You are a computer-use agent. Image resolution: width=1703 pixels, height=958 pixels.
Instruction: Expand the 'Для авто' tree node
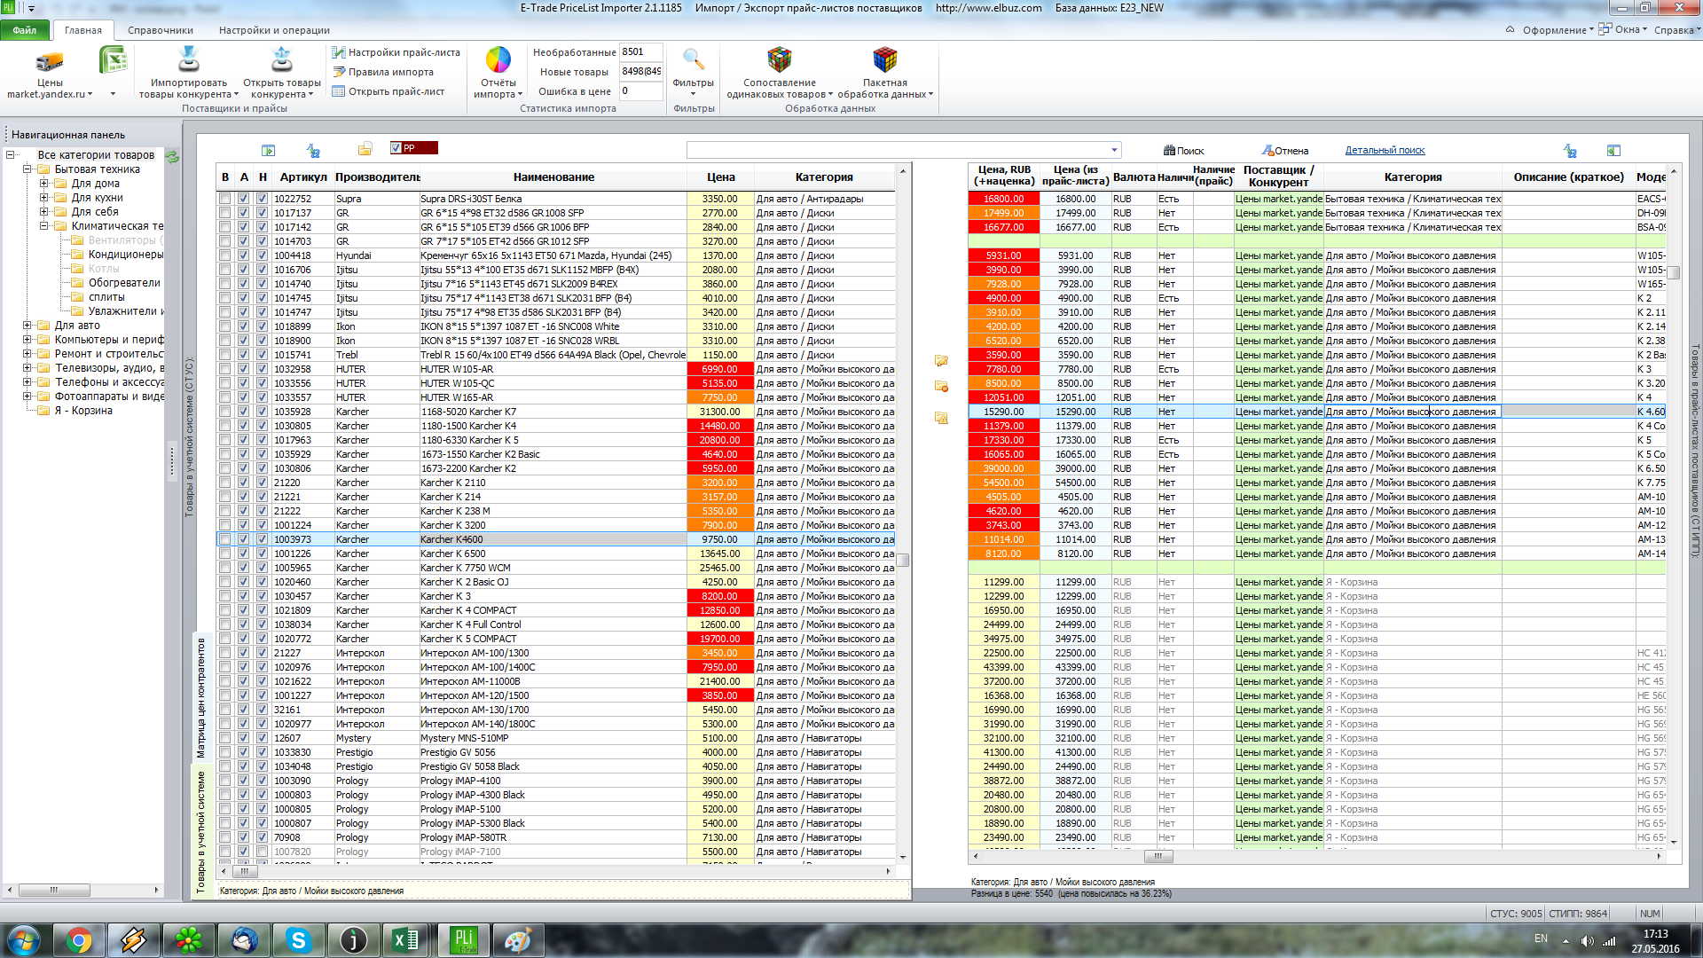27,326
